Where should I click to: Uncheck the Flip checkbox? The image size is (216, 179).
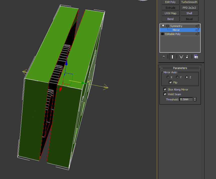coord(170,82)
